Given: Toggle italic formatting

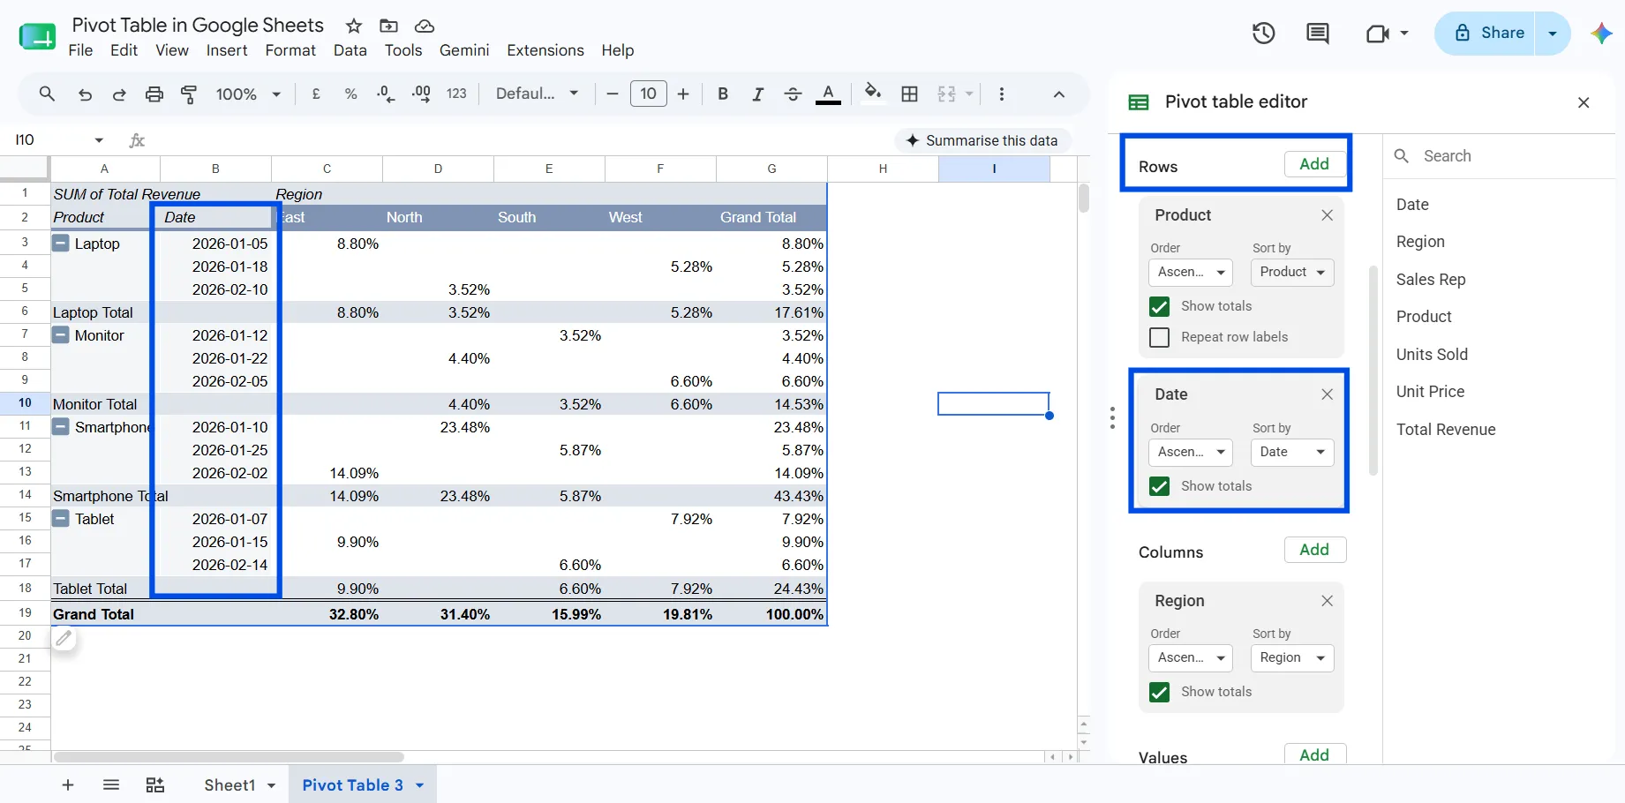Looking at the screenshot, I should pyautogui.click(x=757, y=94).
